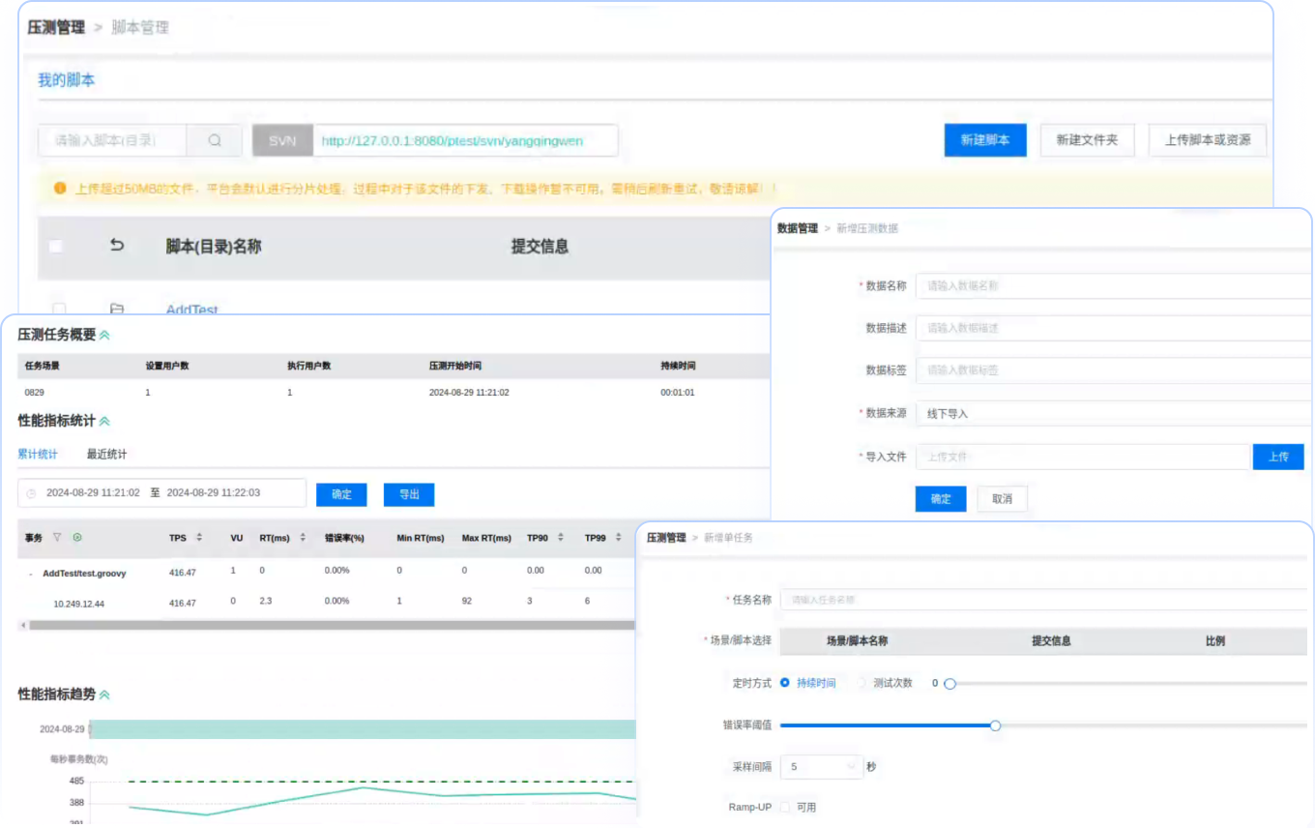Click the 脚本(目录)名称 column header
Screen dimensions: 1315x828
(214, 247)
